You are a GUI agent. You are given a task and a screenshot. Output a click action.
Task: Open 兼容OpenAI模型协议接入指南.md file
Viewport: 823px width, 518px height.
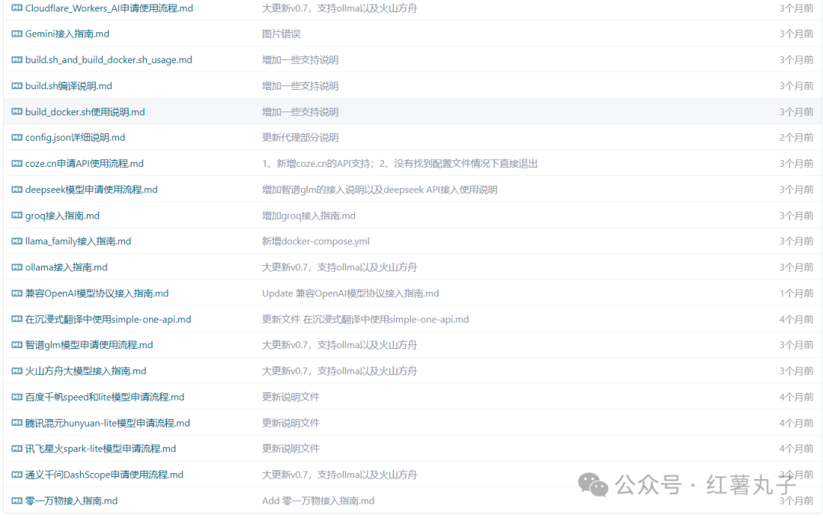click(97, 293)
